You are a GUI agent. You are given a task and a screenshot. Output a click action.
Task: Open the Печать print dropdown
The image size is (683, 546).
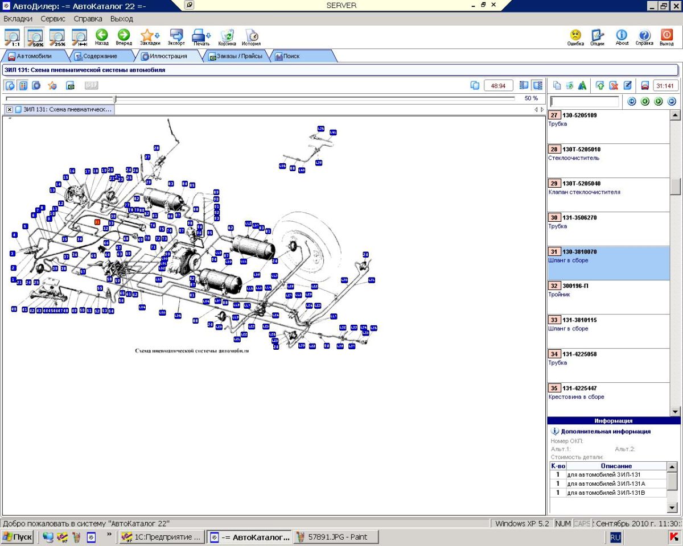(201, 38)
